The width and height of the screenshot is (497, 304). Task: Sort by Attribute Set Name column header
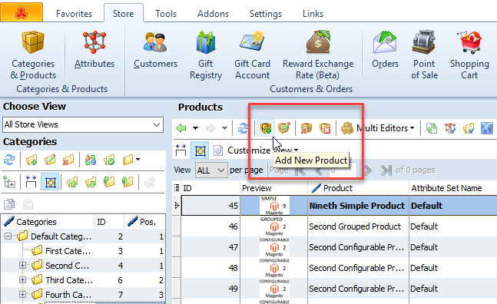[x=453, y=188]
